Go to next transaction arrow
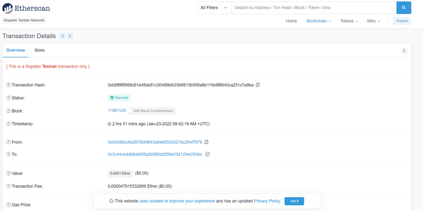Viewport: 423px width, 211px height. (x=70, y=36)
